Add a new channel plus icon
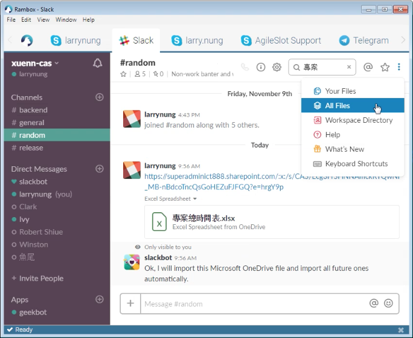The width and height of the screenshot is (413, 338). (x=99, y=97)
